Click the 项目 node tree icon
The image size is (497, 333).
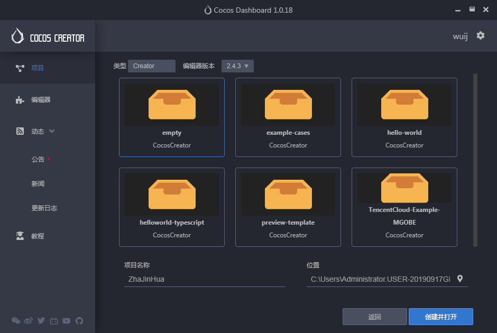click(x=20, y=68)
